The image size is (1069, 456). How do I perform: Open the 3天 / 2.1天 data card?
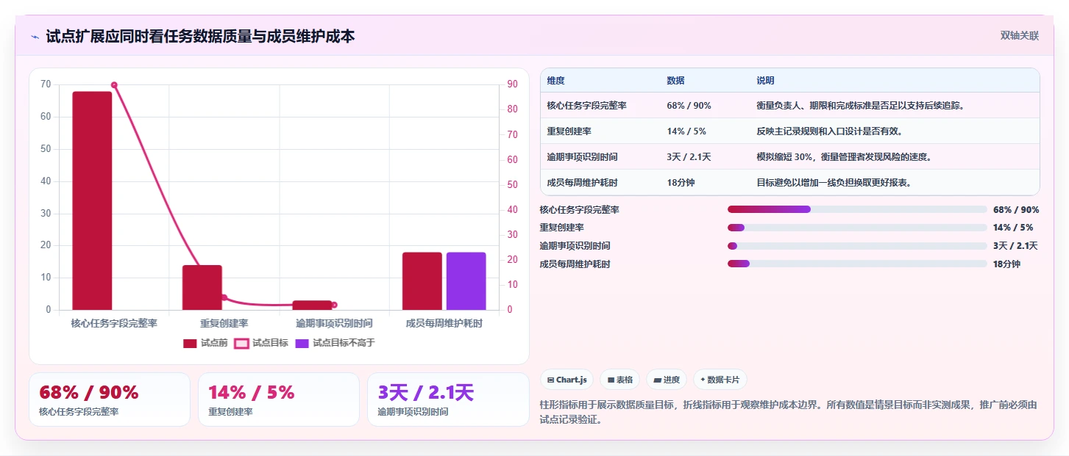[x=448, y=399]
